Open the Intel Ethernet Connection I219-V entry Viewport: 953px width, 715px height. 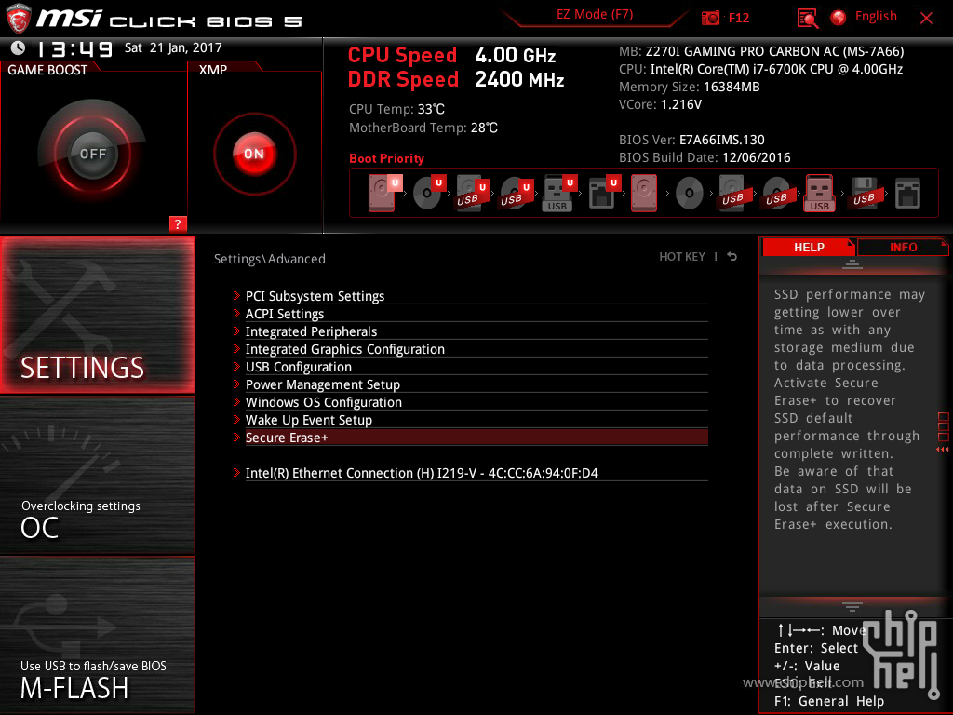coord(476,472)
